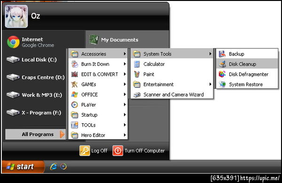Expand the EDIT & CONVERT submenu arrow
This screenshot has width=282, height=183.
coord(125,74)
